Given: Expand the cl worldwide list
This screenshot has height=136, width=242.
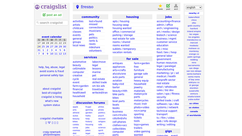Looking at the screenshot, I should pyautogui.click(x=194, y=115).
